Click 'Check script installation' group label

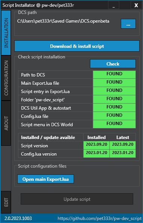coord(41,57)
